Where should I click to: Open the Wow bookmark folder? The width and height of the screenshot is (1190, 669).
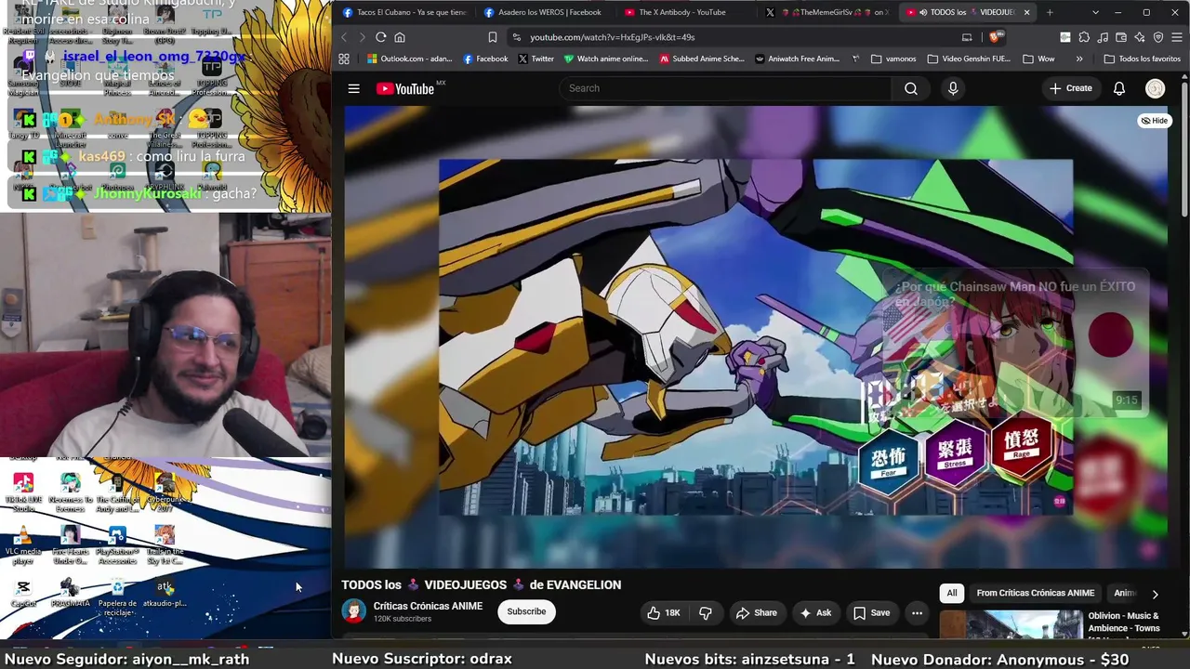click(1038, 59)
